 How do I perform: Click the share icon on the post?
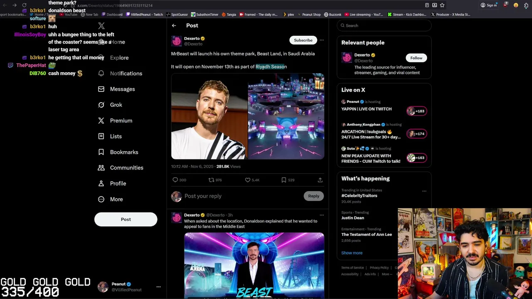320,180
